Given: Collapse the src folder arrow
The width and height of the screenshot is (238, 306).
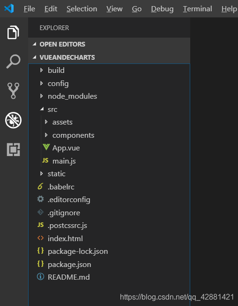Looking at the screenshot, I should (42, 109).
